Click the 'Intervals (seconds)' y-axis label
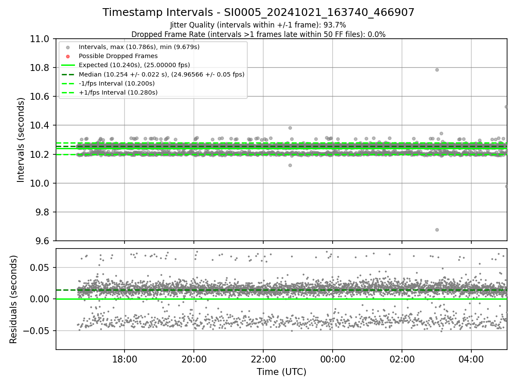Screen dimensions: 517x387 coord(21,140)
